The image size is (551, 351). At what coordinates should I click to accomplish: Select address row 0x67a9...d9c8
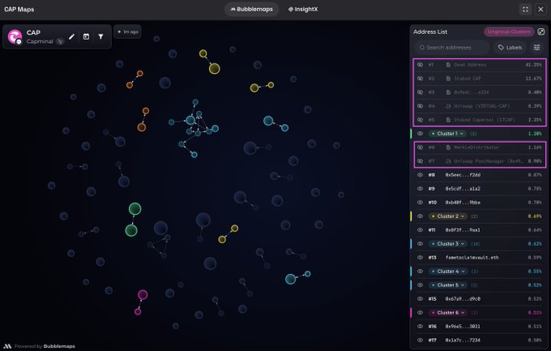click(480, 299)
